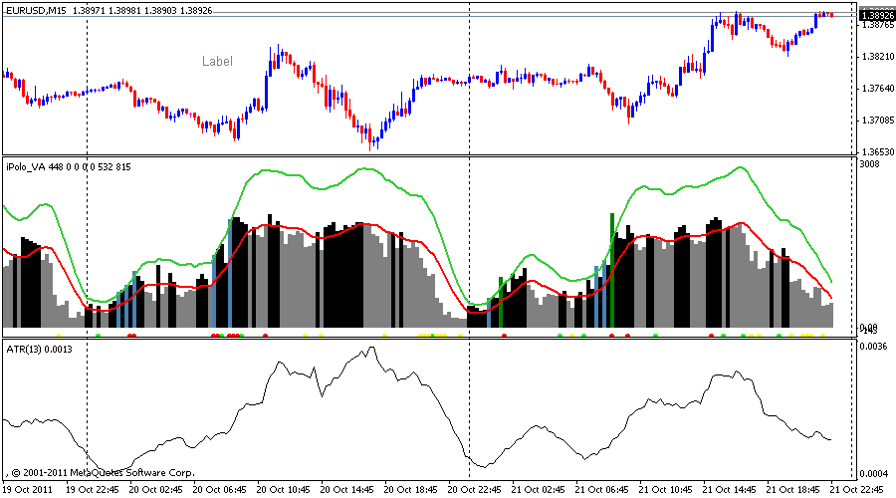Click the '21 Oct 22:45' time label
Screen dimensions: 896x498
pyautogui.click(x=857, y=490)
